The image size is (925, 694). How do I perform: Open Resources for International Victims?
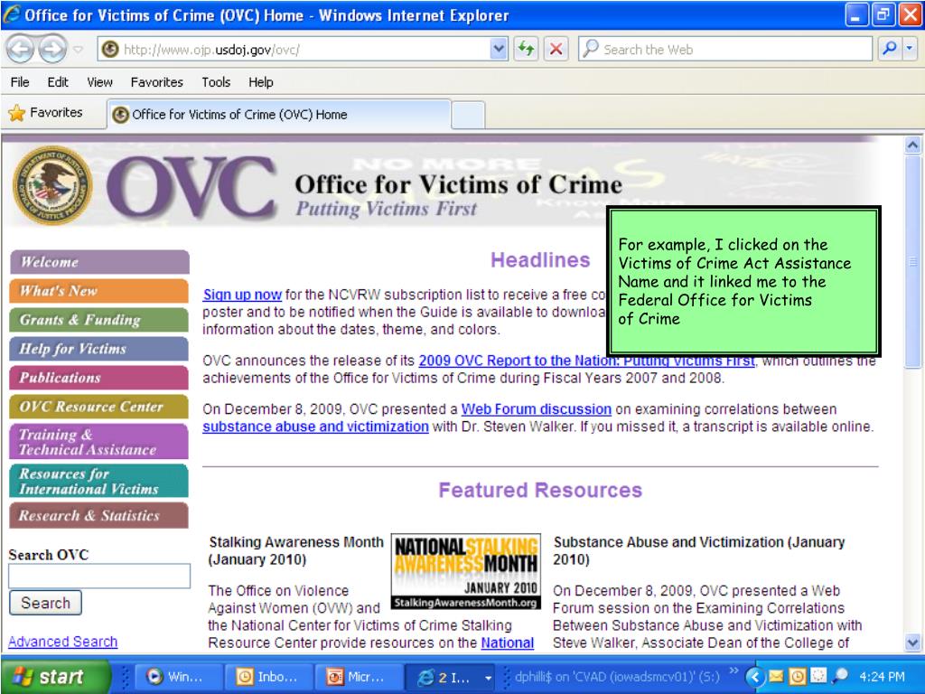point(99,481)
